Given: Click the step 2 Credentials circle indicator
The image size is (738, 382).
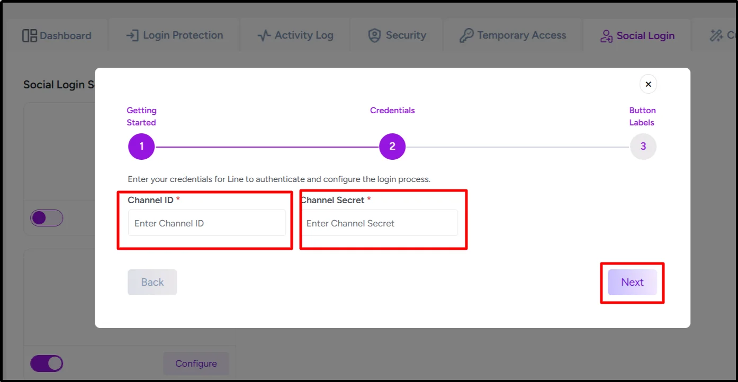Looking at the screenshot, I should (392, 146).
